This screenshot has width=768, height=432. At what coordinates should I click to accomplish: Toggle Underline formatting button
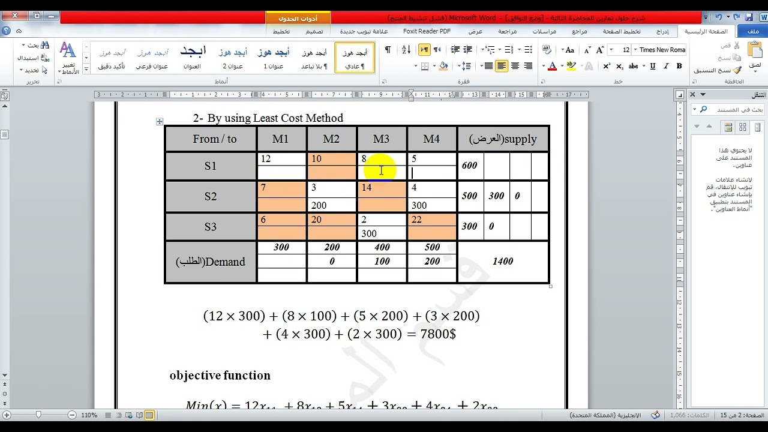click(x=653, y=66)
